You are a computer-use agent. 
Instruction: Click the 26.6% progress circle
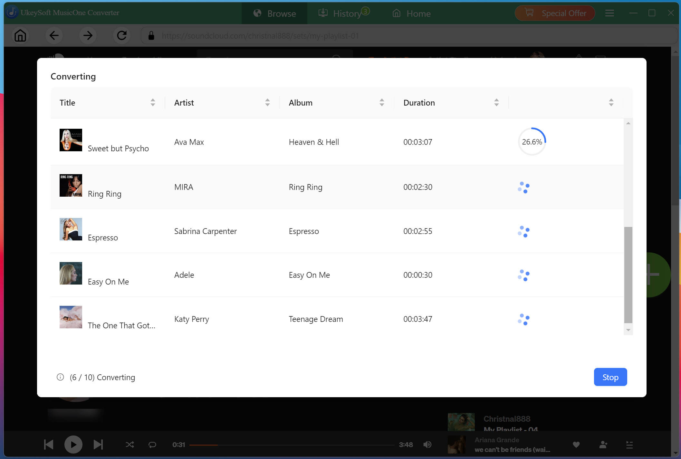click(532, 142)
